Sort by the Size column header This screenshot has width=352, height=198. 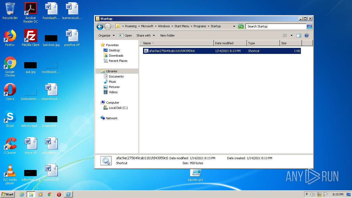[291, 43]
